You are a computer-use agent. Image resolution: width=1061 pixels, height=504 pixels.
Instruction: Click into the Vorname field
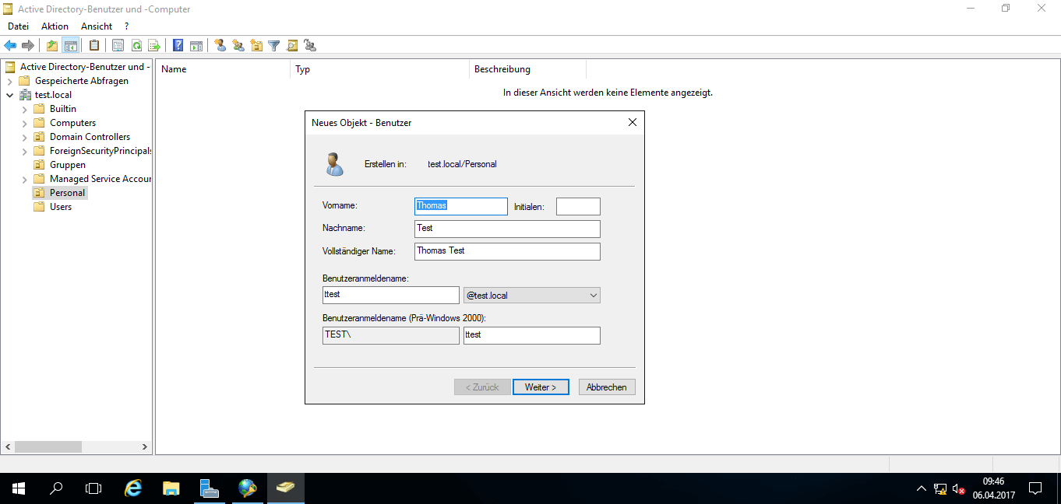(x=461, y=206)
